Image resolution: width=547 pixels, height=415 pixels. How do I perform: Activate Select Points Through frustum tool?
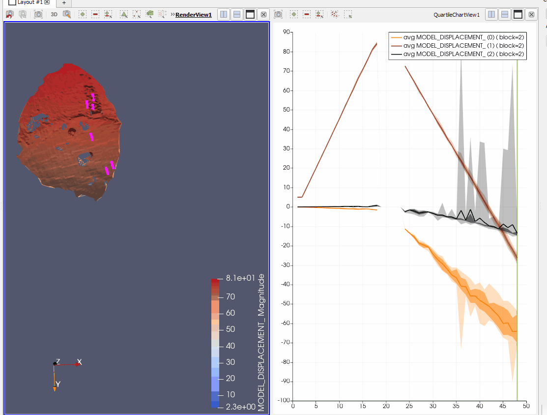pos(162,15)
